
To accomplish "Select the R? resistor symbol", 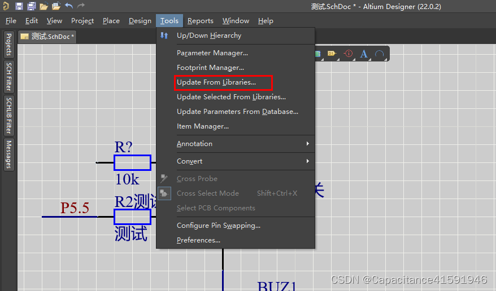I will tap(132, 163).
